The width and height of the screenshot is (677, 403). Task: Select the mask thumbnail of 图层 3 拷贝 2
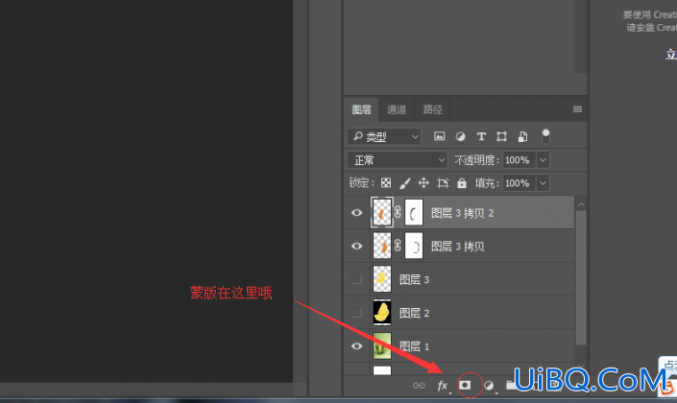[414, 212]
